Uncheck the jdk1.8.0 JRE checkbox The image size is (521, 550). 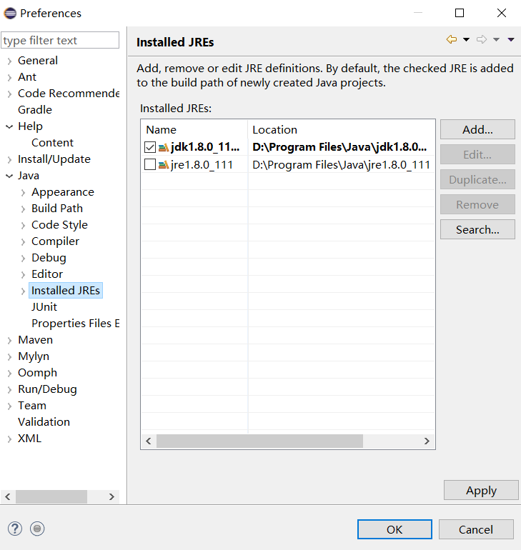coord(150,147)
